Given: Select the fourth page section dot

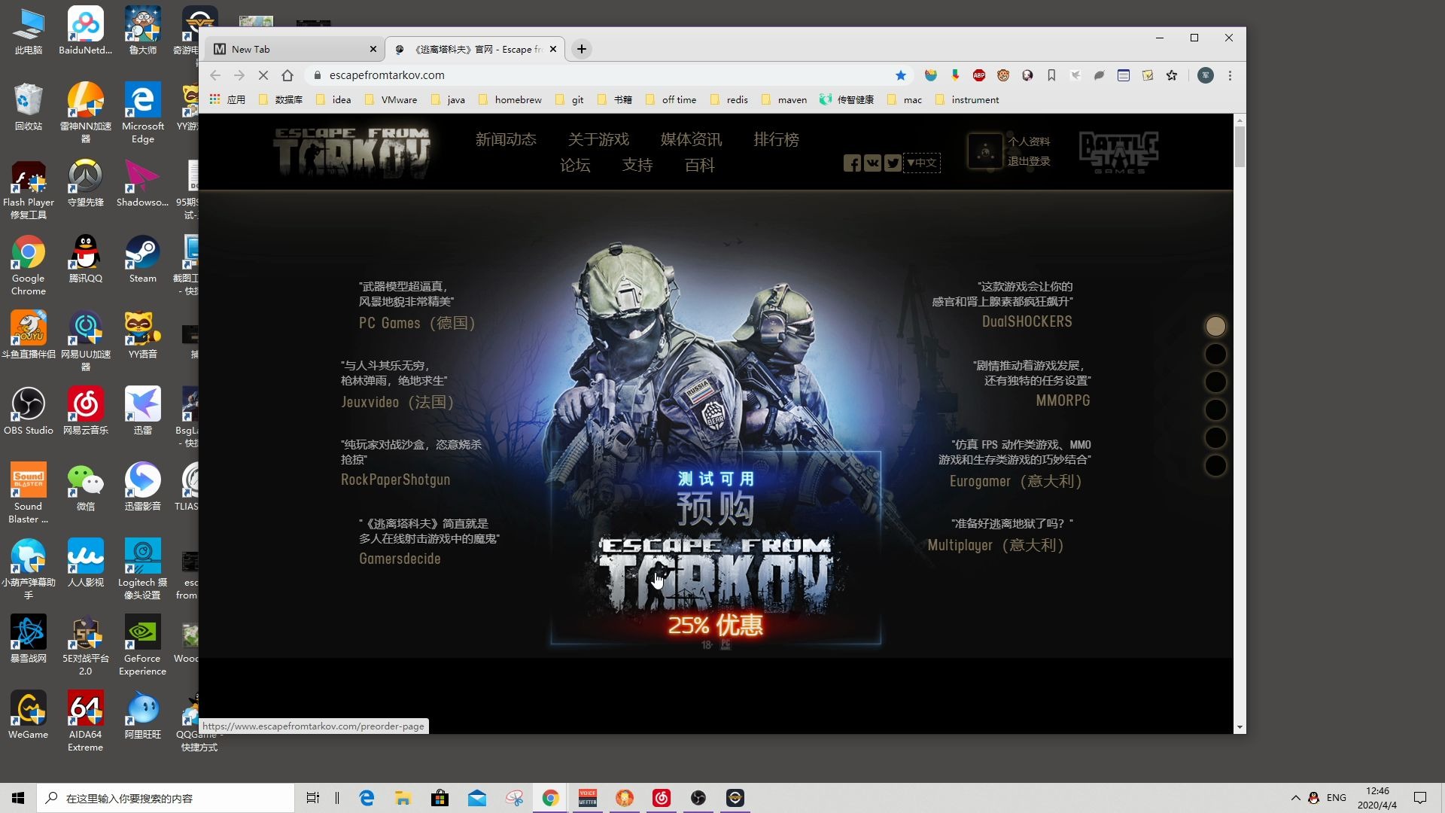Looking at the screenshot, I should (x=1215, y=410).
